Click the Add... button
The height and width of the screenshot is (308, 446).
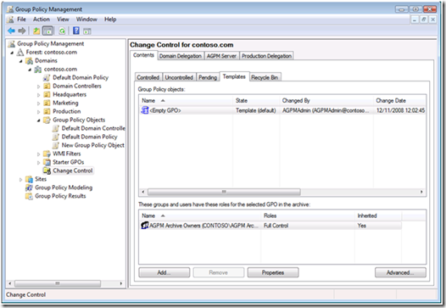pos(164,272)
